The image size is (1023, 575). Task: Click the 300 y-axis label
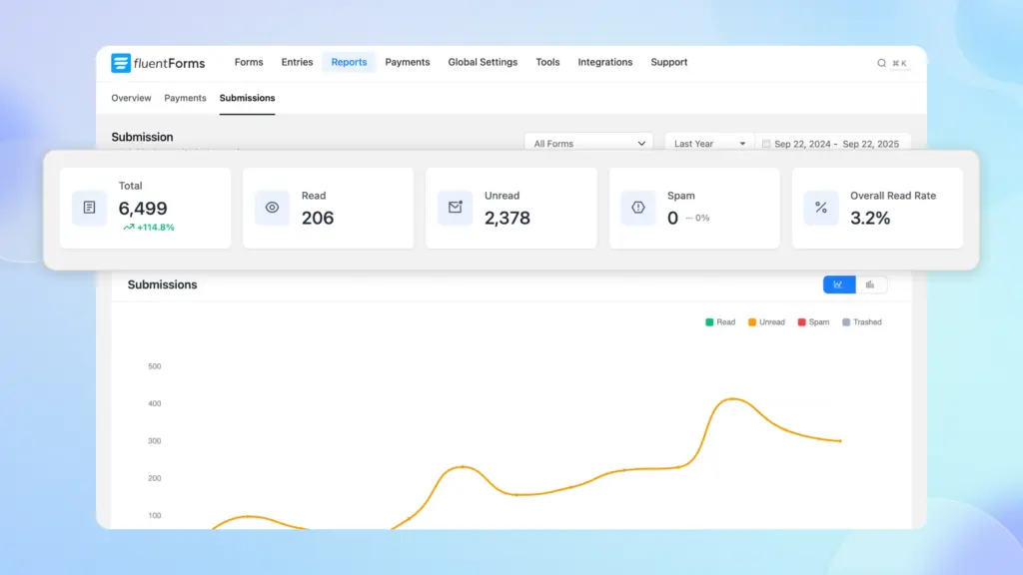155,440
